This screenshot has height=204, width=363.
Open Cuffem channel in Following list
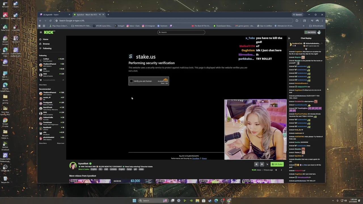pyautogui.click(x=52, y=59)
